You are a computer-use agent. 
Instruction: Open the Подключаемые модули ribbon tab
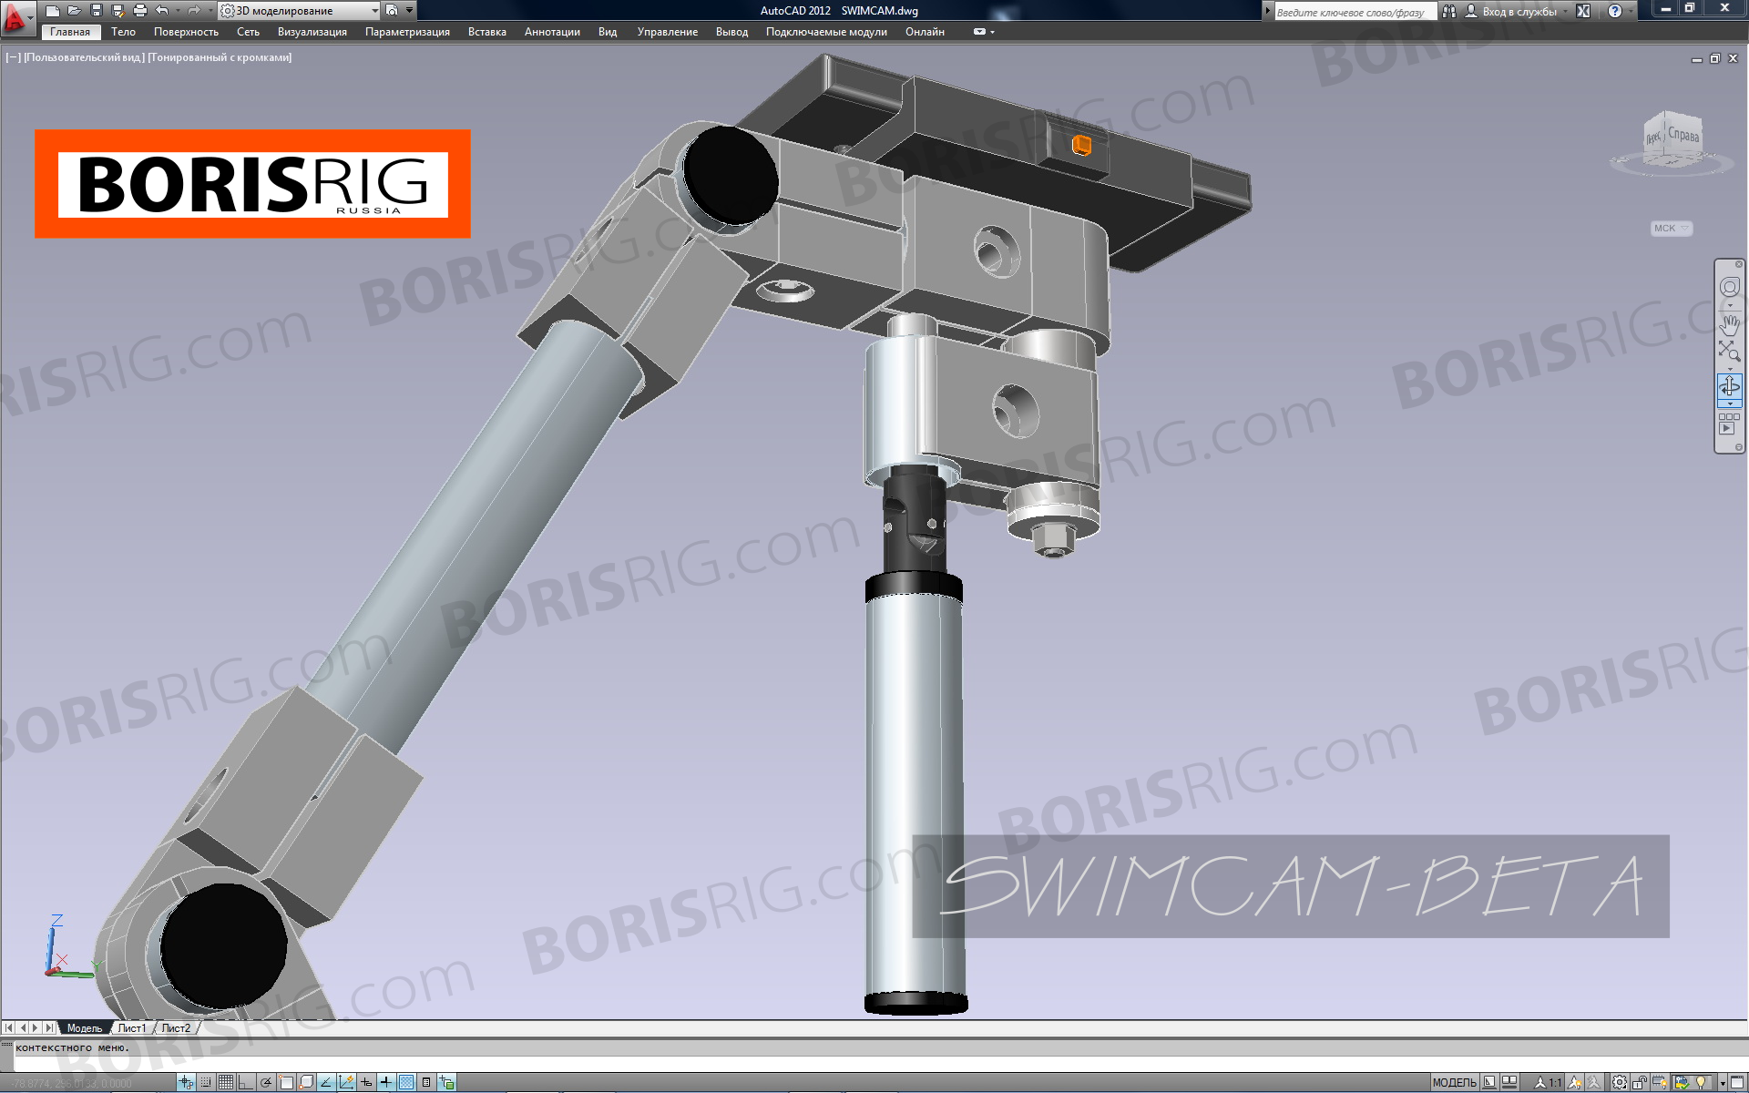826,32
